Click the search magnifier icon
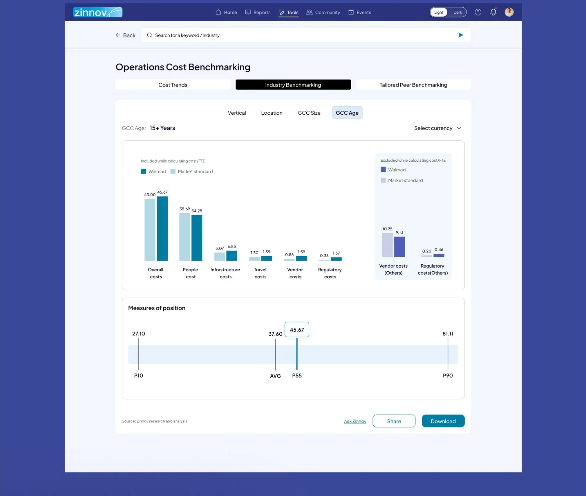Image resolution: width=586 pixels, height=496 pixels. click(149, 35)
